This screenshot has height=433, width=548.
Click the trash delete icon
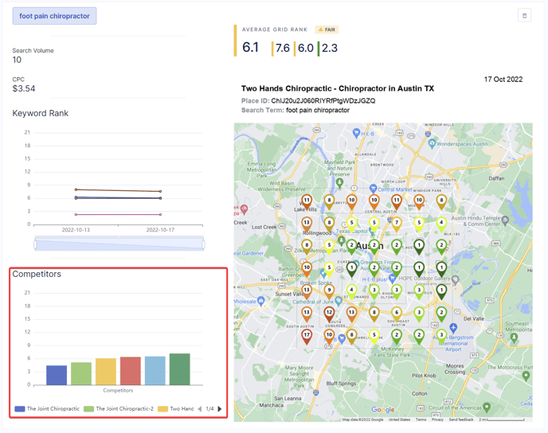[x=524, y=16]
